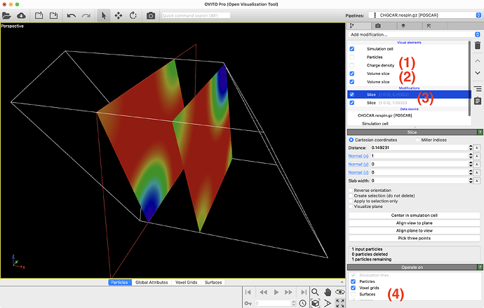Delete the selected pipeline item with trash icon
The height and width of the screenshot is (308, 484).
pos(478,45)
